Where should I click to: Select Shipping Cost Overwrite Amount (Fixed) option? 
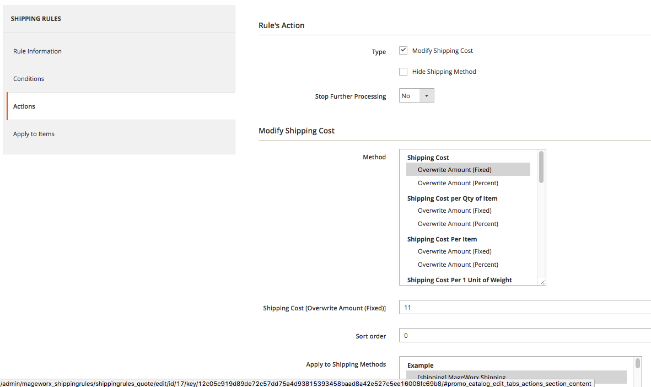(x=454, y=170)
